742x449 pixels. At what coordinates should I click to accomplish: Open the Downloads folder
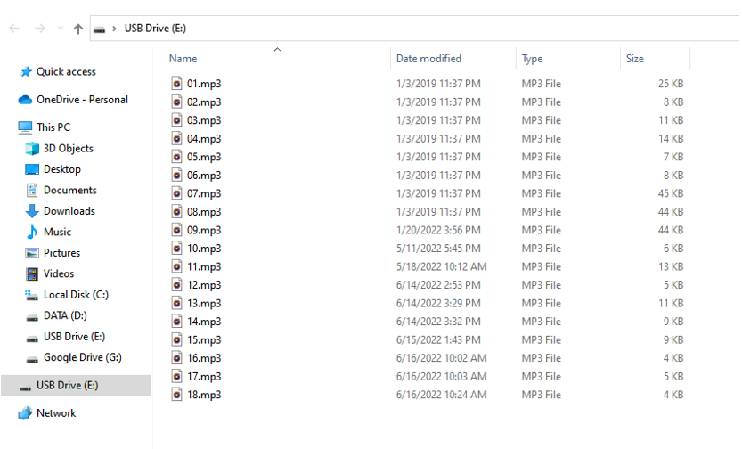tap(69, 211)
